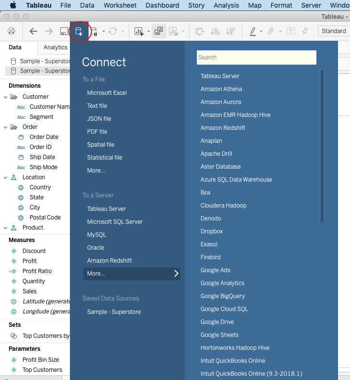
Task: Open saved Sample - Superstore data source
Action: tap(114, 312)
